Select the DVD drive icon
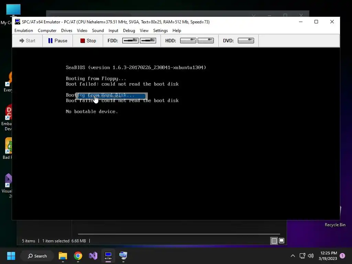The image size is (352, 264). [x=246, y=41]
